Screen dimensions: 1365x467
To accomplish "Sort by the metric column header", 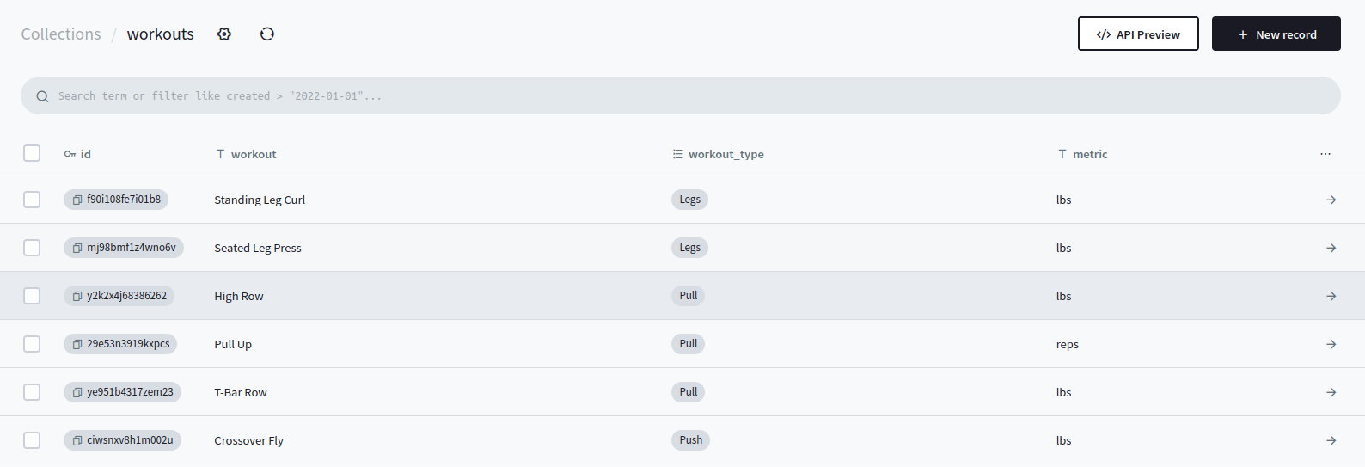I will 1089,154.
